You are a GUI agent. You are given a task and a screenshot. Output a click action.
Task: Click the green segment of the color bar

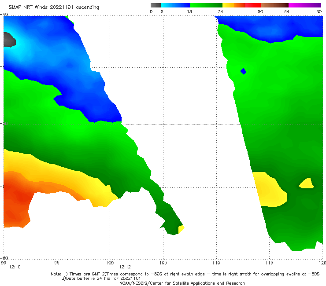206,5
